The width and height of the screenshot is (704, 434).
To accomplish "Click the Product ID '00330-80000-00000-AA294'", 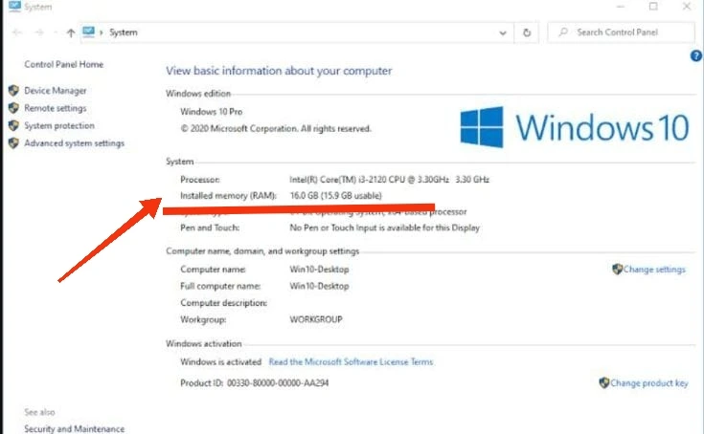I will pyautogui.click(x=278, y=383).
